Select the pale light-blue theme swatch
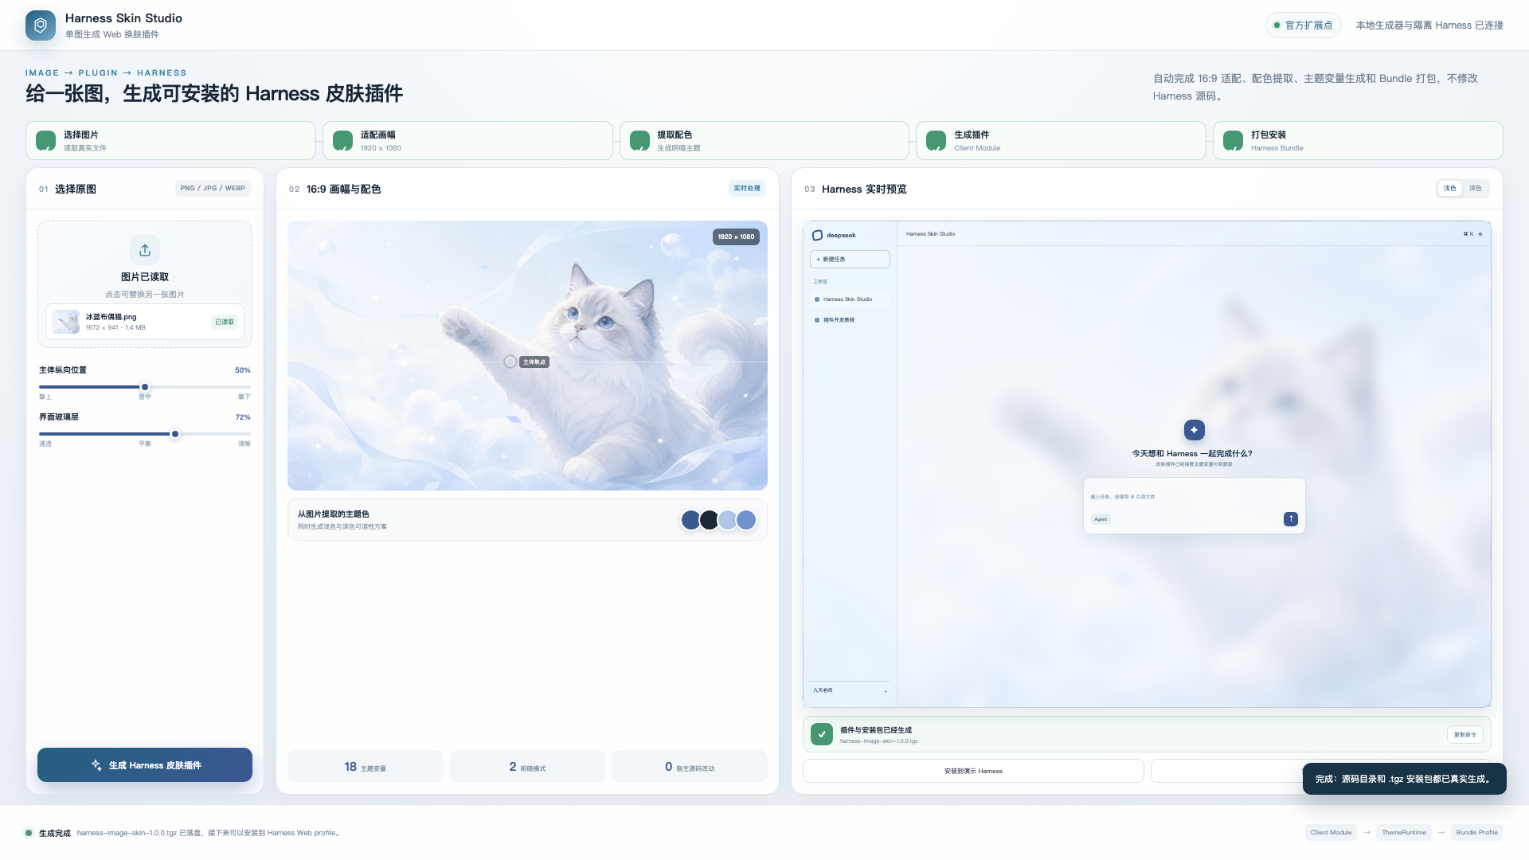 [x=728, y=520]
